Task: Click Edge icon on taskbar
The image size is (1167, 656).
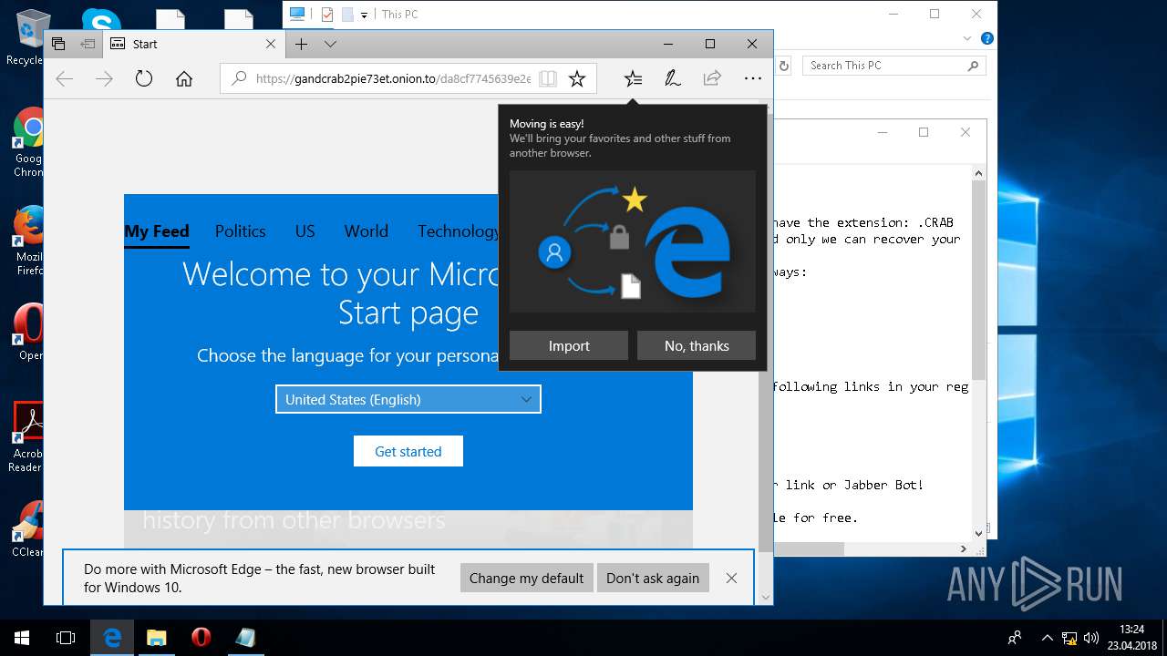Action: (x=112, y=638)
